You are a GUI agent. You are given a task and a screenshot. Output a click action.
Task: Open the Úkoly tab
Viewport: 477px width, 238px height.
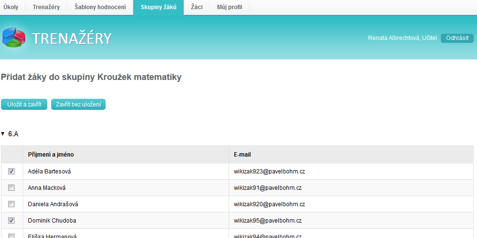(11, 7)
